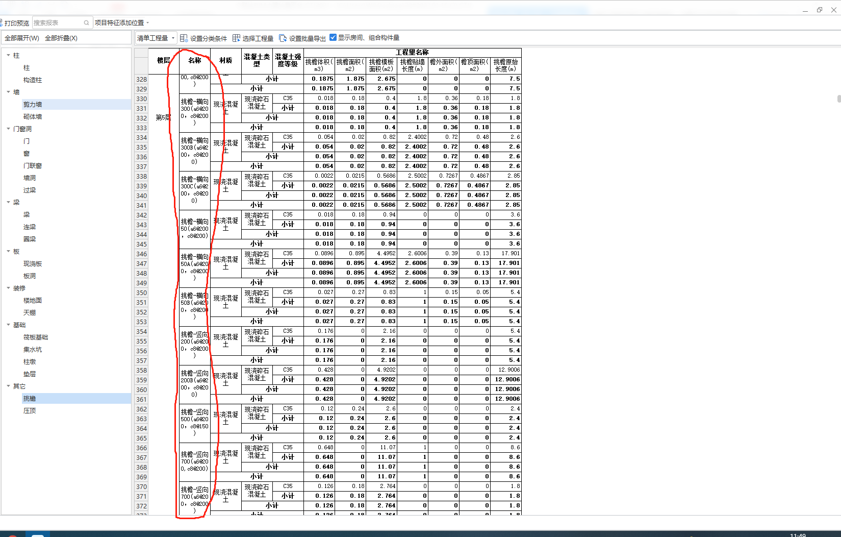
Task: Click the search magnifier icon in report search
Action: tap(86, 22)
